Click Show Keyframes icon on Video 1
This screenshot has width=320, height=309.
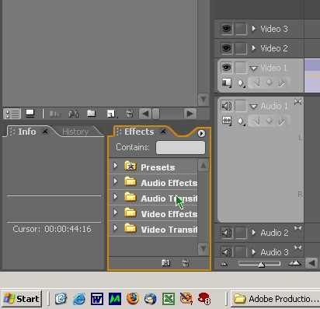pos(242,83)
